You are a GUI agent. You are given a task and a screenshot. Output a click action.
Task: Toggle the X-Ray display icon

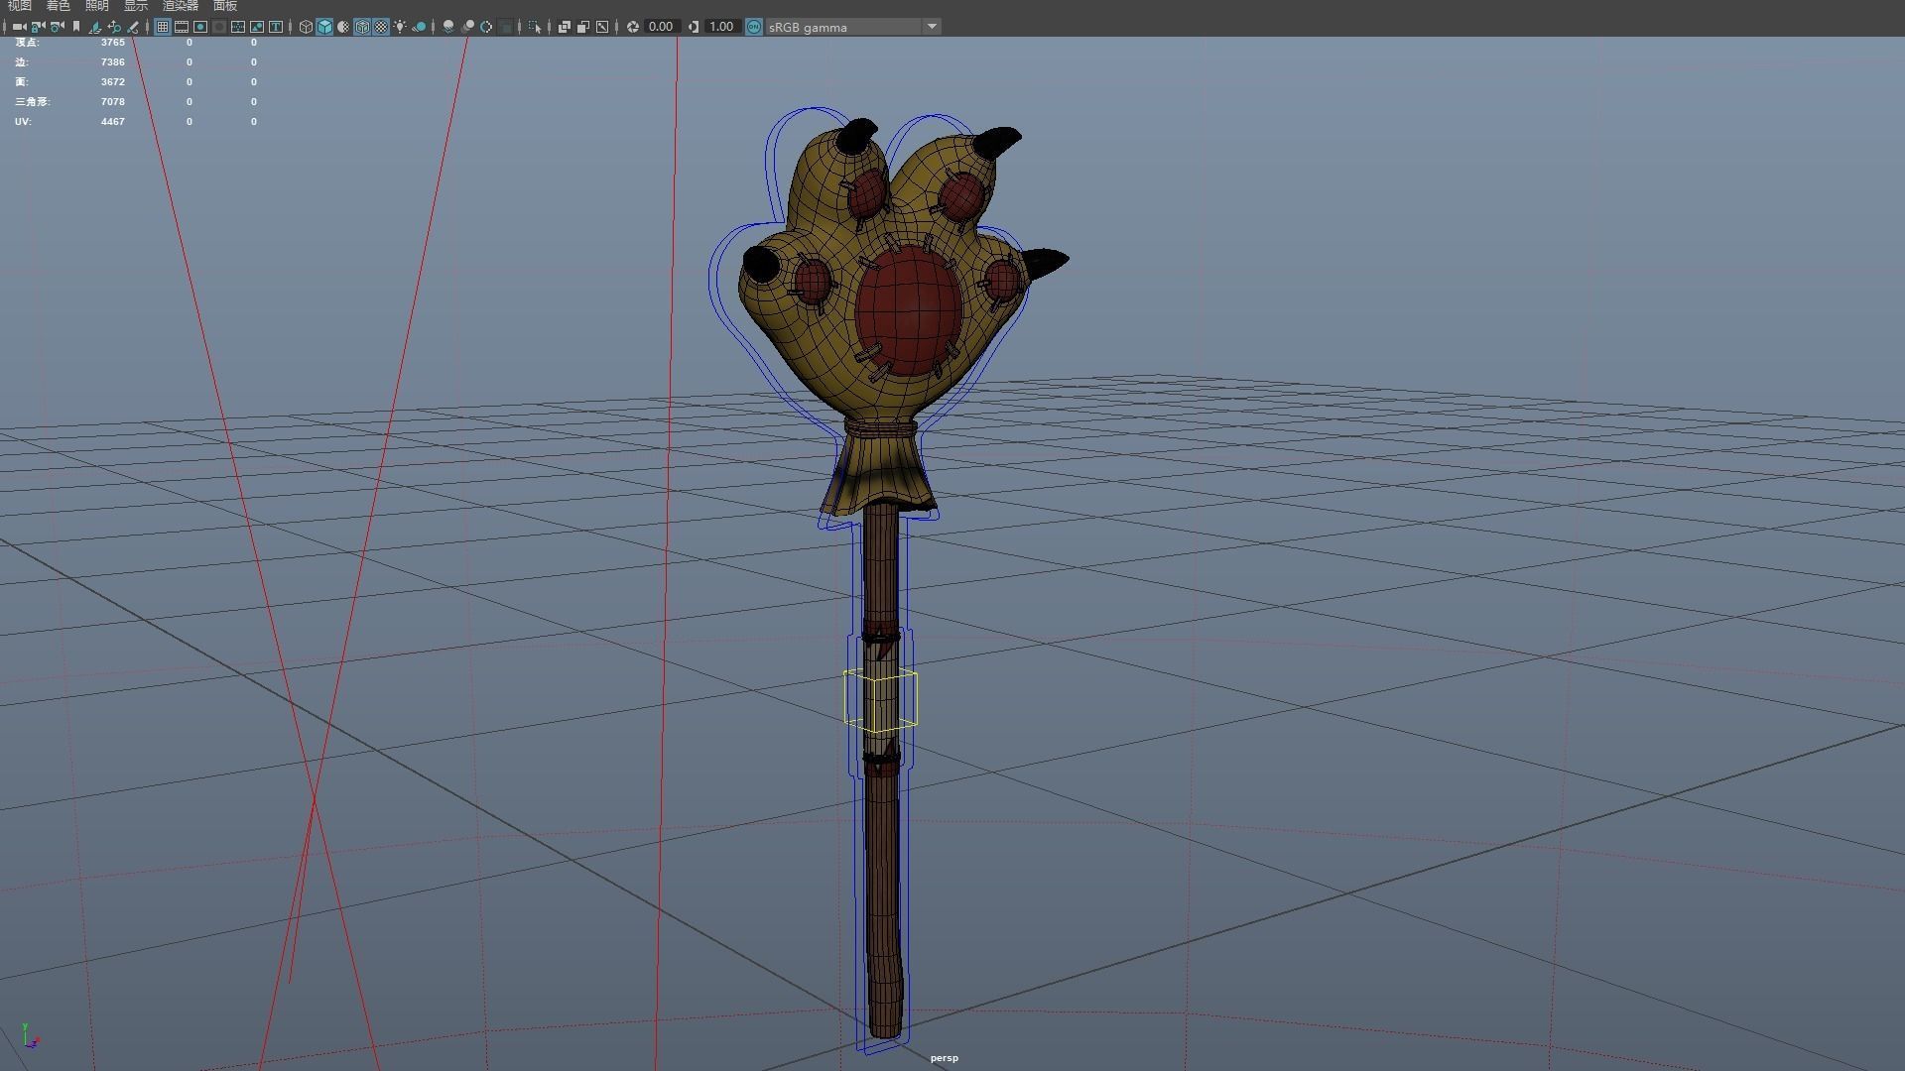click(564, 27)
